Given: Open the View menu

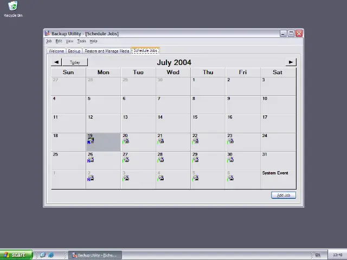Looking at the screenshot, I should (69, 41).
